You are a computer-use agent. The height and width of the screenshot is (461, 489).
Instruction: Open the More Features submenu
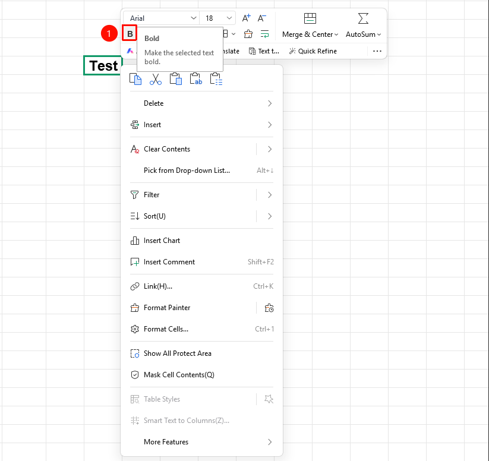coord(202,442)
